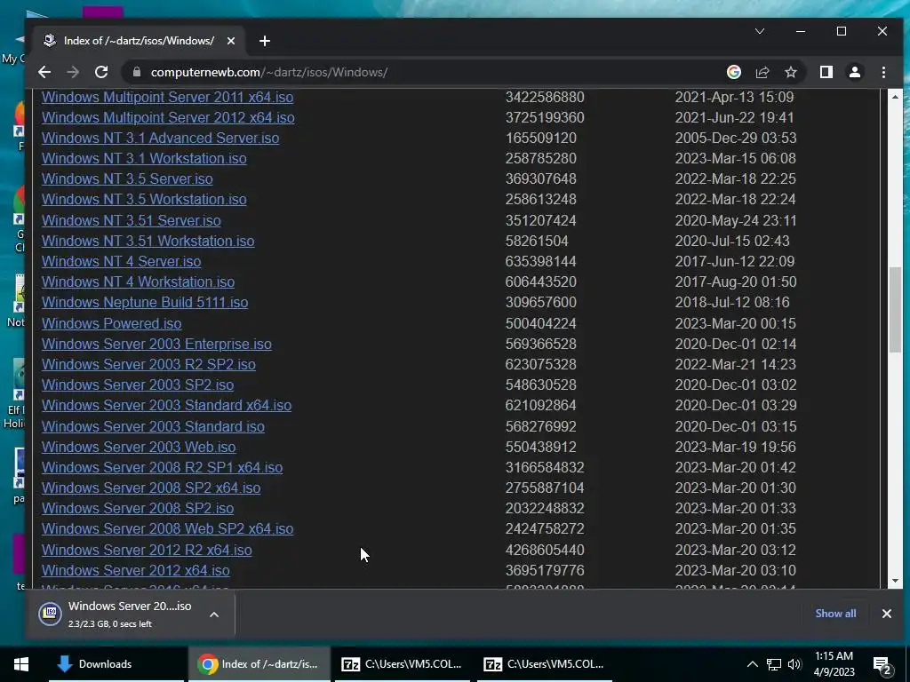The image size is (910, 682).
Task: Download Windows NT 4 Workstation.iso
Action: click(138, 282)
